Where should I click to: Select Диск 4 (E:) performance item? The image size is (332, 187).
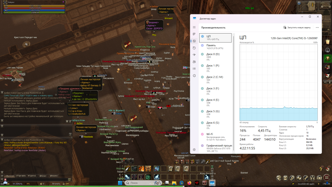215,103
